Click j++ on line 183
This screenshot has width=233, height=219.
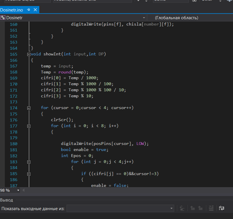click(x=127, y=162)
